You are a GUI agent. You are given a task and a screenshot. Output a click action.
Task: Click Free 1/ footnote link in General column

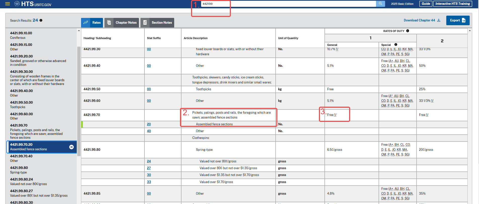[x=335, y=115]
